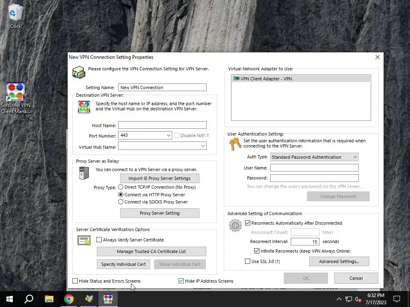Toggle Reconnects Automatically After Disconnected

coord(247,223)
